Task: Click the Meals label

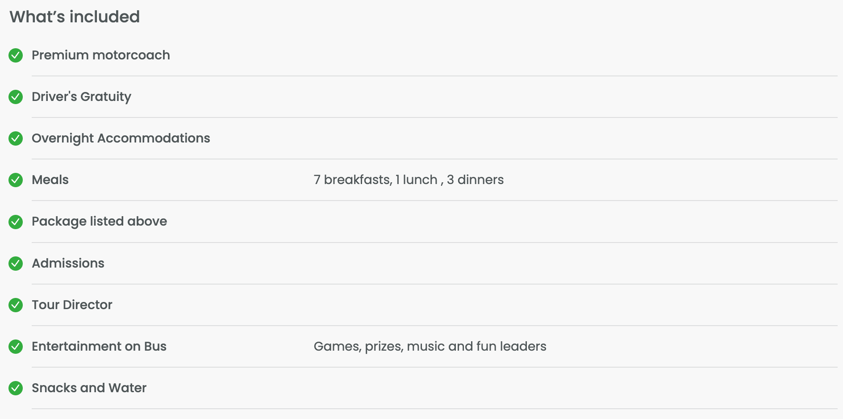Action: (50, 180)
